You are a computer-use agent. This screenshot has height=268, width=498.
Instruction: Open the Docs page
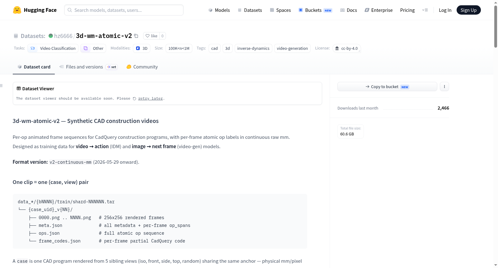tap(348, 10)
